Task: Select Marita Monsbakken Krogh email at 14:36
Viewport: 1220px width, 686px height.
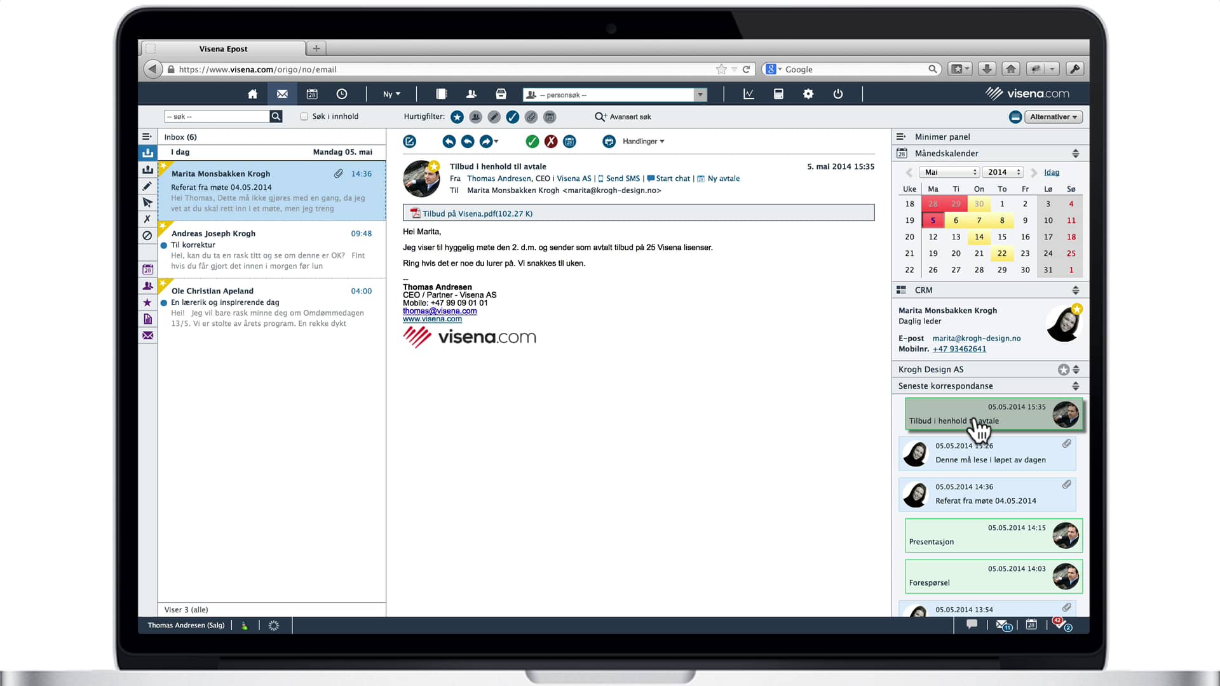Action: (272, 191)
